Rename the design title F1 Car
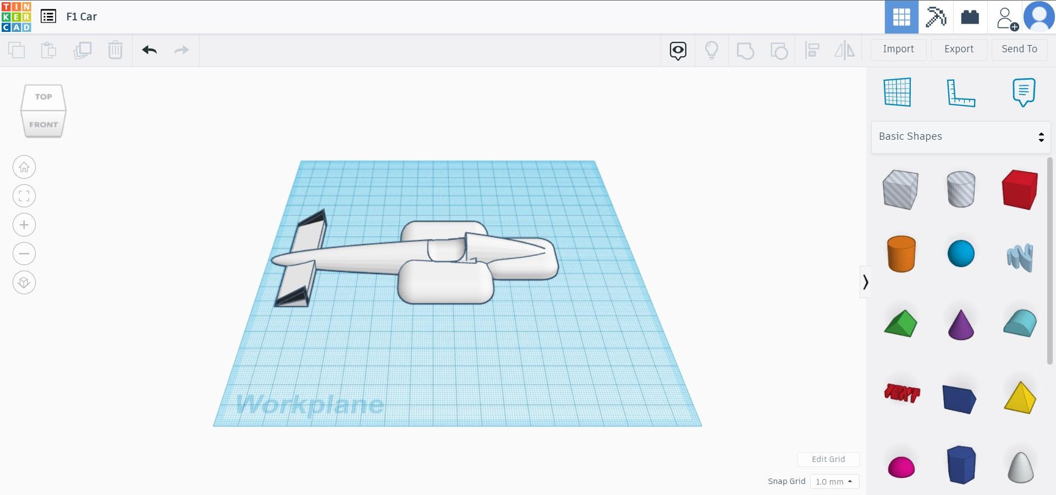This screenshot has height=495, width=1056. tap(81, 16)
